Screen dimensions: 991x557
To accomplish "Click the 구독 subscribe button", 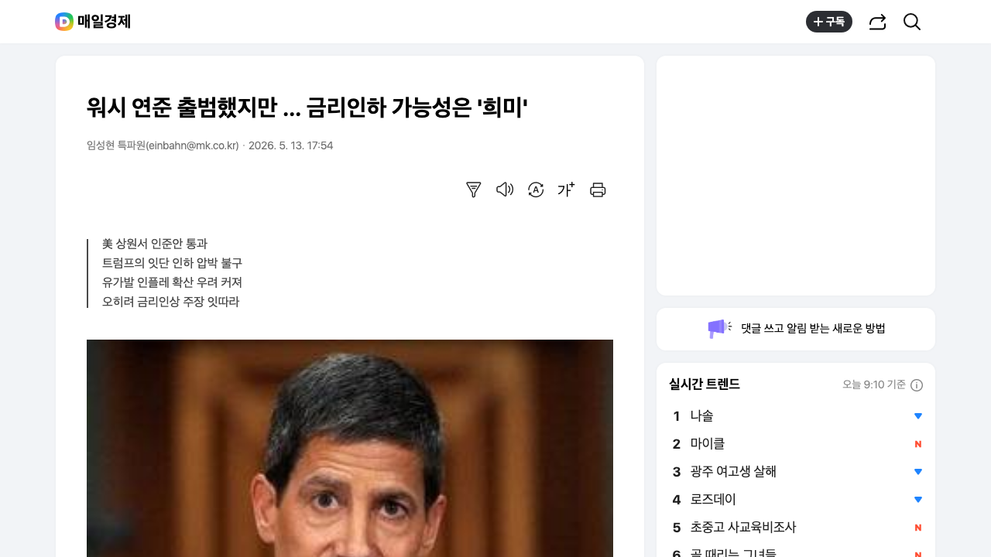I will 829,22.
